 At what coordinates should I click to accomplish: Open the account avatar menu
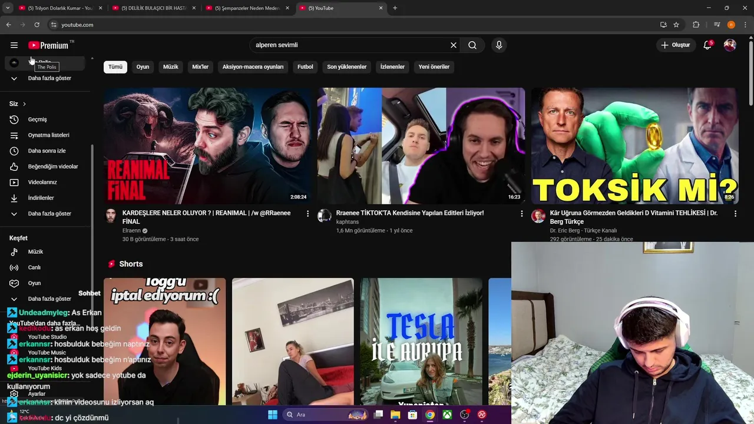click(730, 45)
